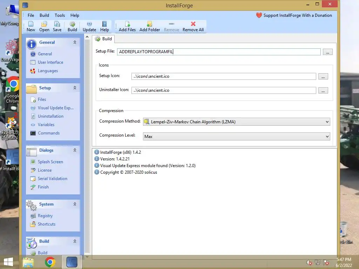This screenshot has width=359, height=269.
Task: Open the File menu
Action: [x=31, y=15]
